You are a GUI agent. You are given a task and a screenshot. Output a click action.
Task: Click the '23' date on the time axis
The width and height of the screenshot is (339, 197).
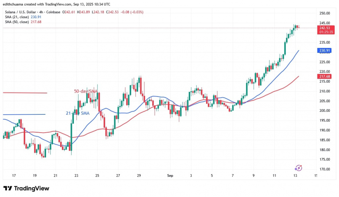tap(76, 176)
